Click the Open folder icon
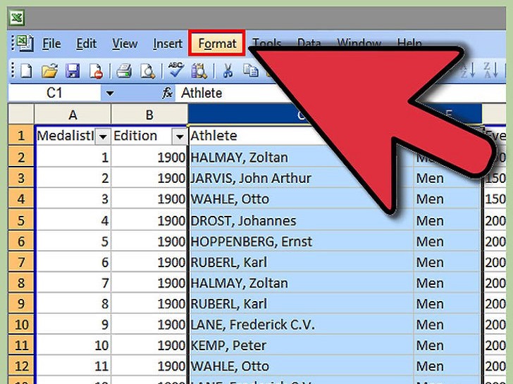The width and height of the screenshot is (513, 384). click(x=49, y=70)
